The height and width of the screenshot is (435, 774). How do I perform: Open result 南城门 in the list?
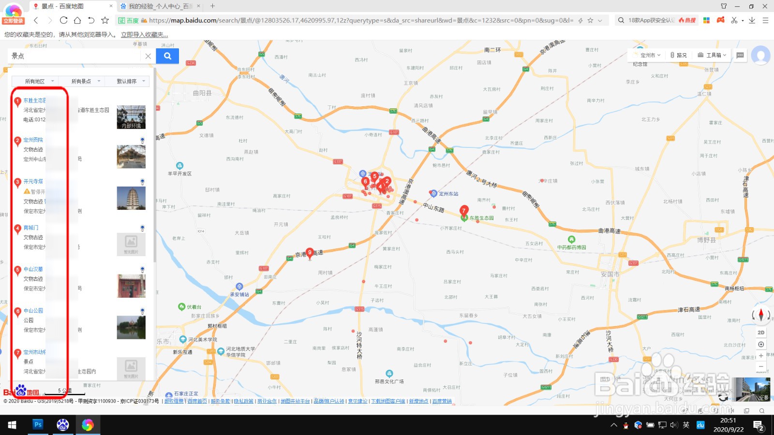pos(31,228)
